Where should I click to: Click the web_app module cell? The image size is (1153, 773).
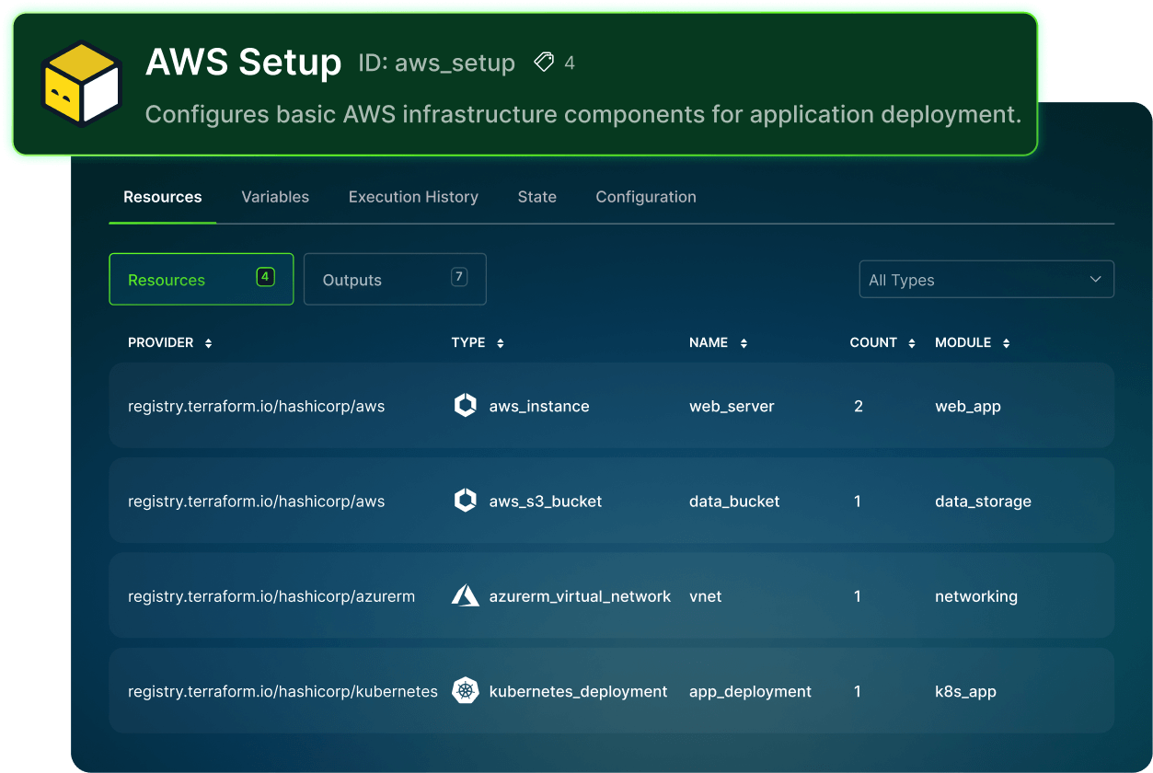coord(968,406)
